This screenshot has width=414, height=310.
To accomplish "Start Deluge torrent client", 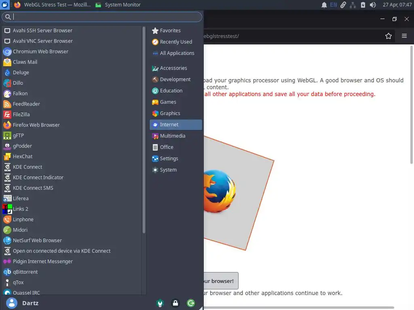I will [x=72, y=73].
